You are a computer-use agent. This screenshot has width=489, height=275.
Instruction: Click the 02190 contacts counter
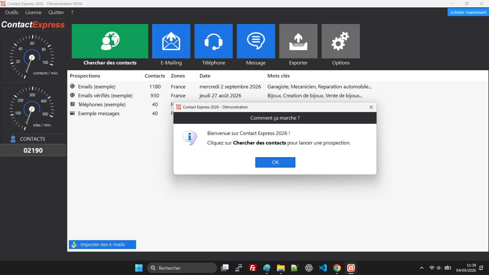[x=33, y=150]
